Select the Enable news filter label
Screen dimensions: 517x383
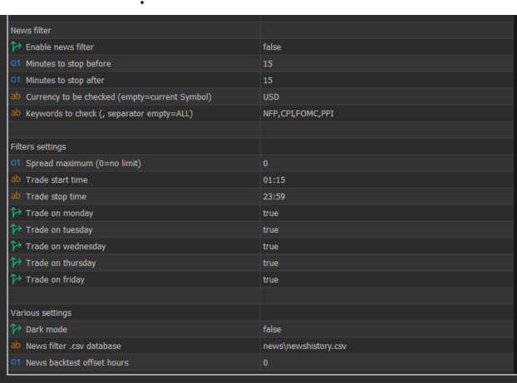(x=60, y=47)
